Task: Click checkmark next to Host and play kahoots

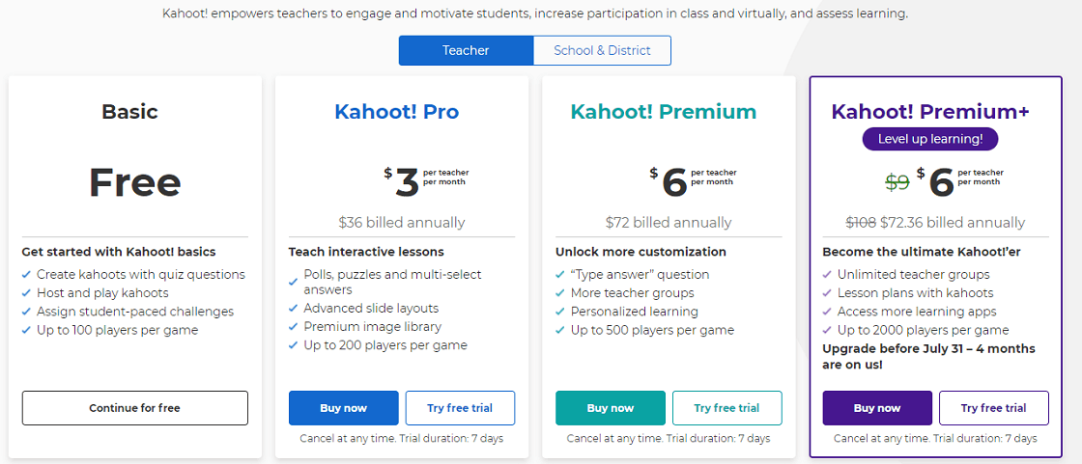Action: click(26, 293)
